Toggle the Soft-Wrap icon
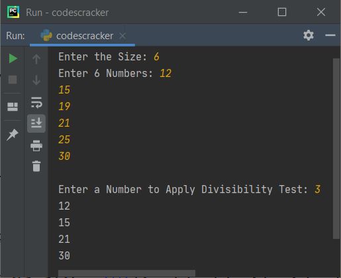Screen dimensions: 341x278 coord(36,102)
